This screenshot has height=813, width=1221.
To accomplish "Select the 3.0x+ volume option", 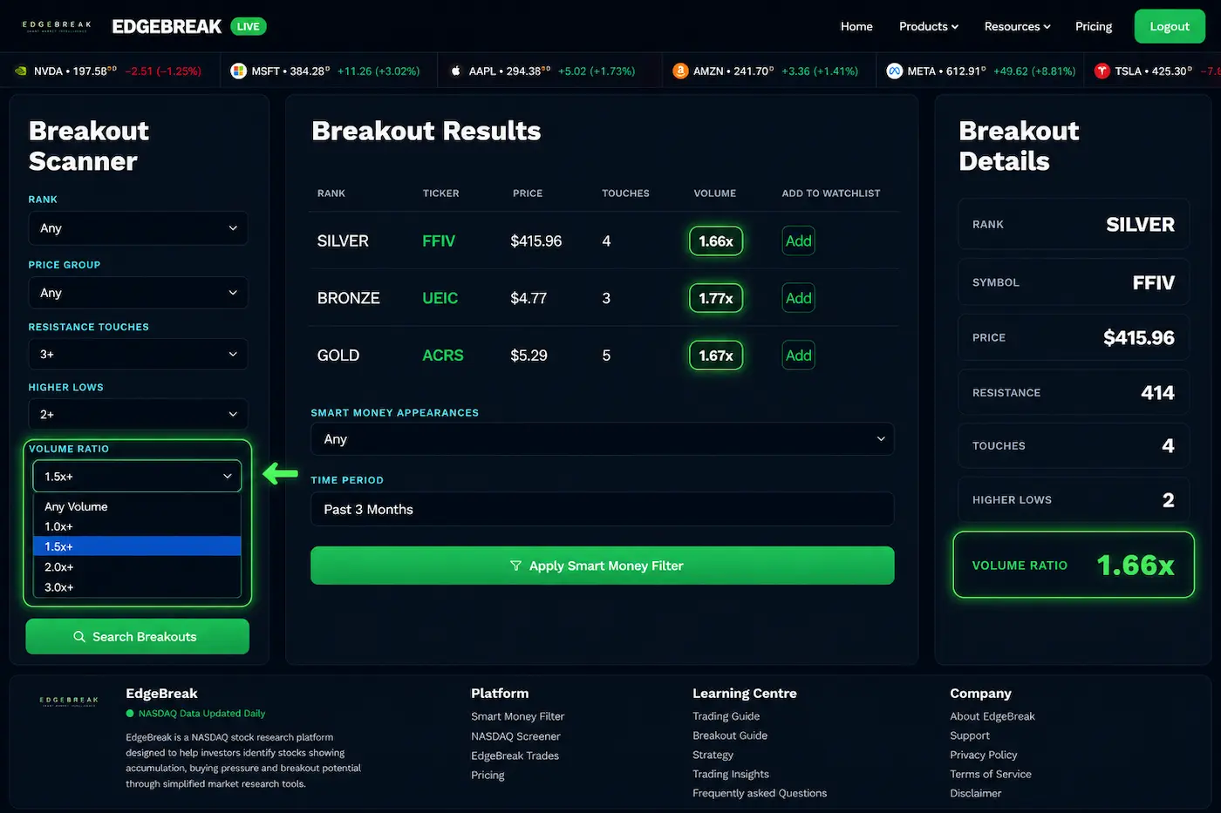I will click(x=137, y=587).
